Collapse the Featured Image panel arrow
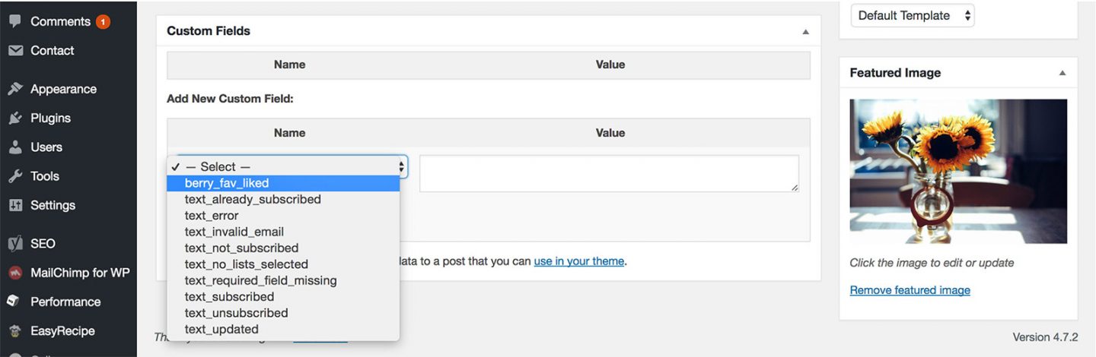Viewport: 1096px width, 357px height. [x=1062, y=74]
